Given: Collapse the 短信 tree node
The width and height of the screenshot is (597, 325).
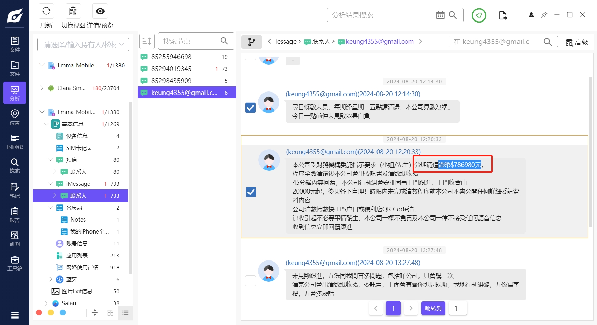Looking at the screenshot, I should [51, 160].
